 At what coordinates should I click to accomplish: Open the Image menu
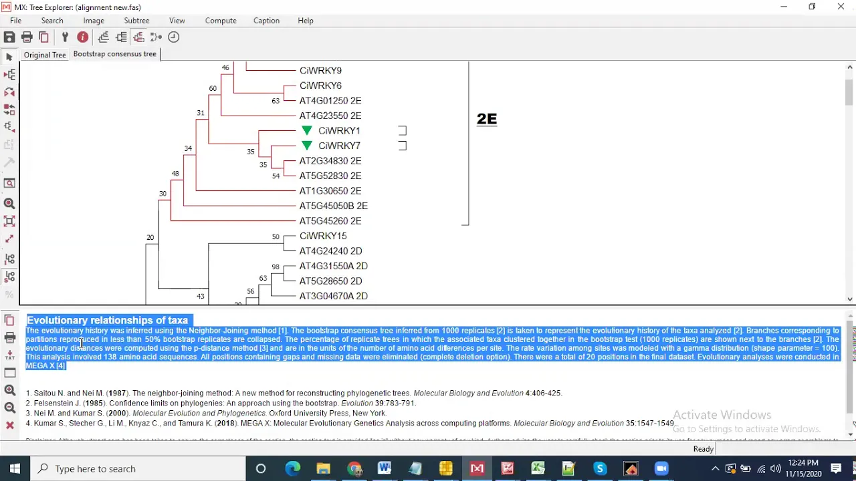(94, 21)
